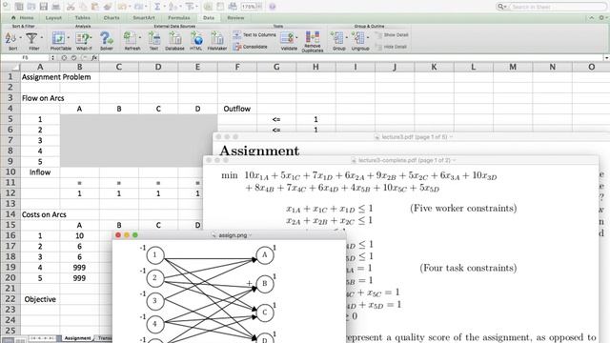
Task: Click the confirm entry icon in formula bar
Action: click(x=73, y=57)
